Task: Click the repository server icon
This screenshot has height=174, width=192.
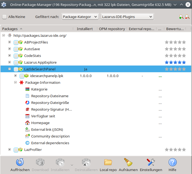Action: 10,36
